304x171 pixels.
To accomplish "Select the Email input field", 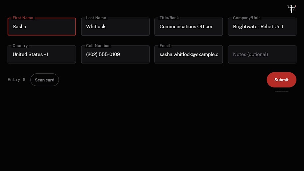I will [x=189, y=55].
